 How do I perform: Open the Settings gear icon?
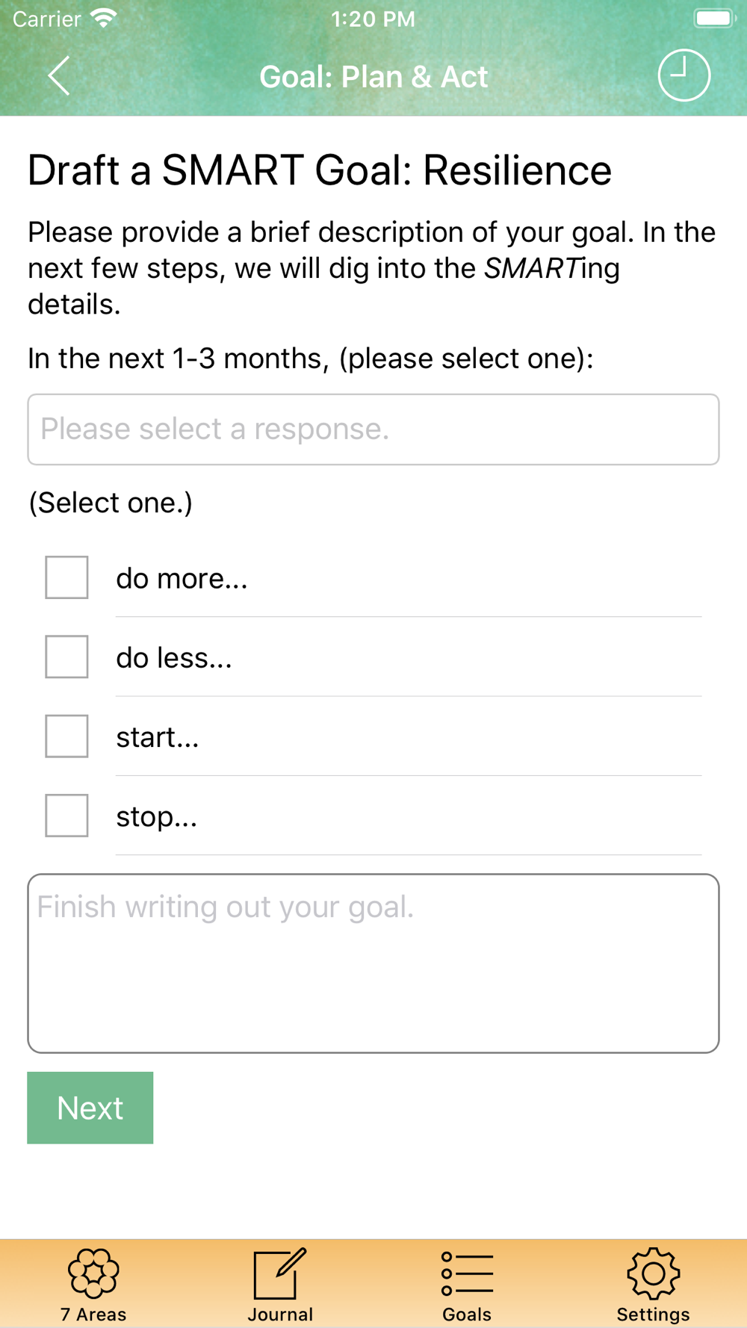point(654,1273)
